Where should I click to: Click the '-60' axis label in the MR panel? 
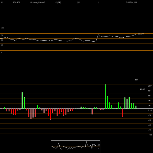149,125
